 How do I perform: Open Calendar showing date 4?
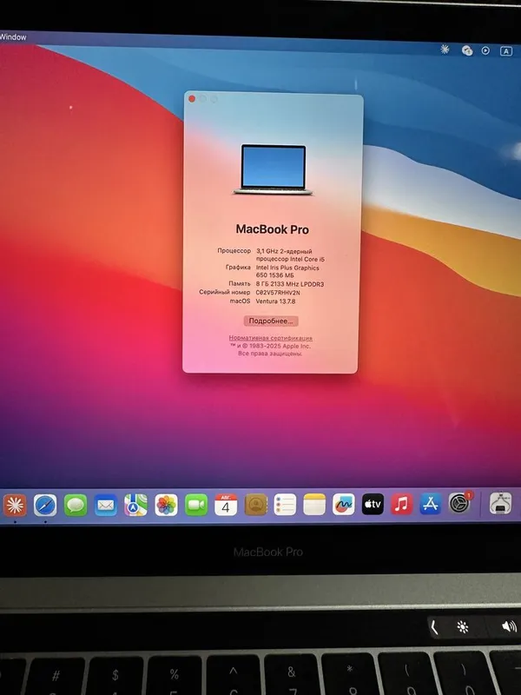click(x=226, y=505)
